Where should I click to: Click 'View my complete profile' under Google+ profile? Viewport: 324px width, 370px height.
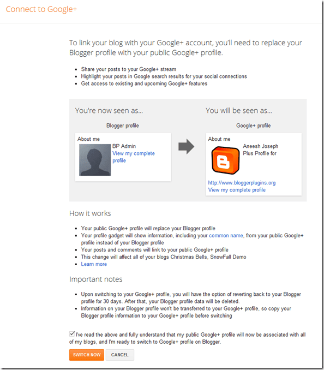tap(237, 190)
